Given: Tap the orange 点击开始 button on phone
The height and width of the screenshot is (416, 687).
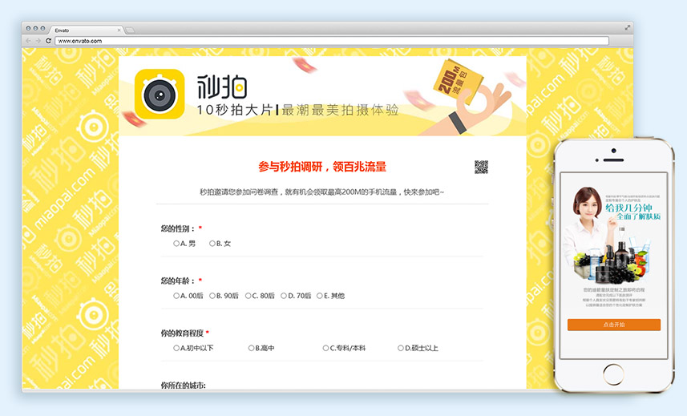Looking at the screenshot, I should (x=614, y=325).
